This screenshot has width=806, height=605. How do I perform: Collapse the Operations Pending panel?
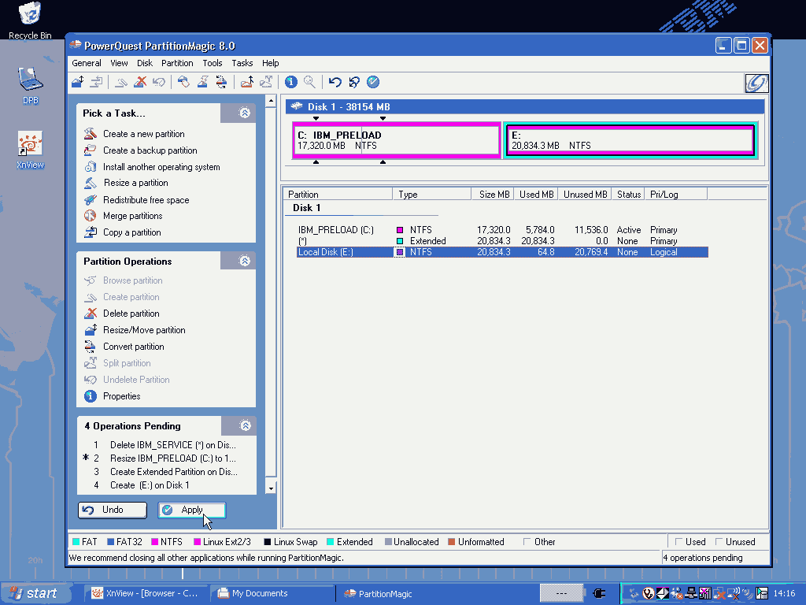(245, 425)
